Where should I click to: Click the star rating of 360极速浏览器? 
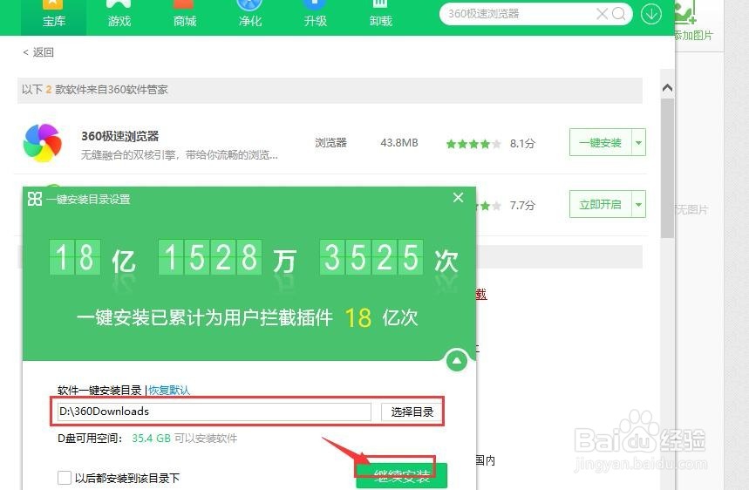point(473,144)
